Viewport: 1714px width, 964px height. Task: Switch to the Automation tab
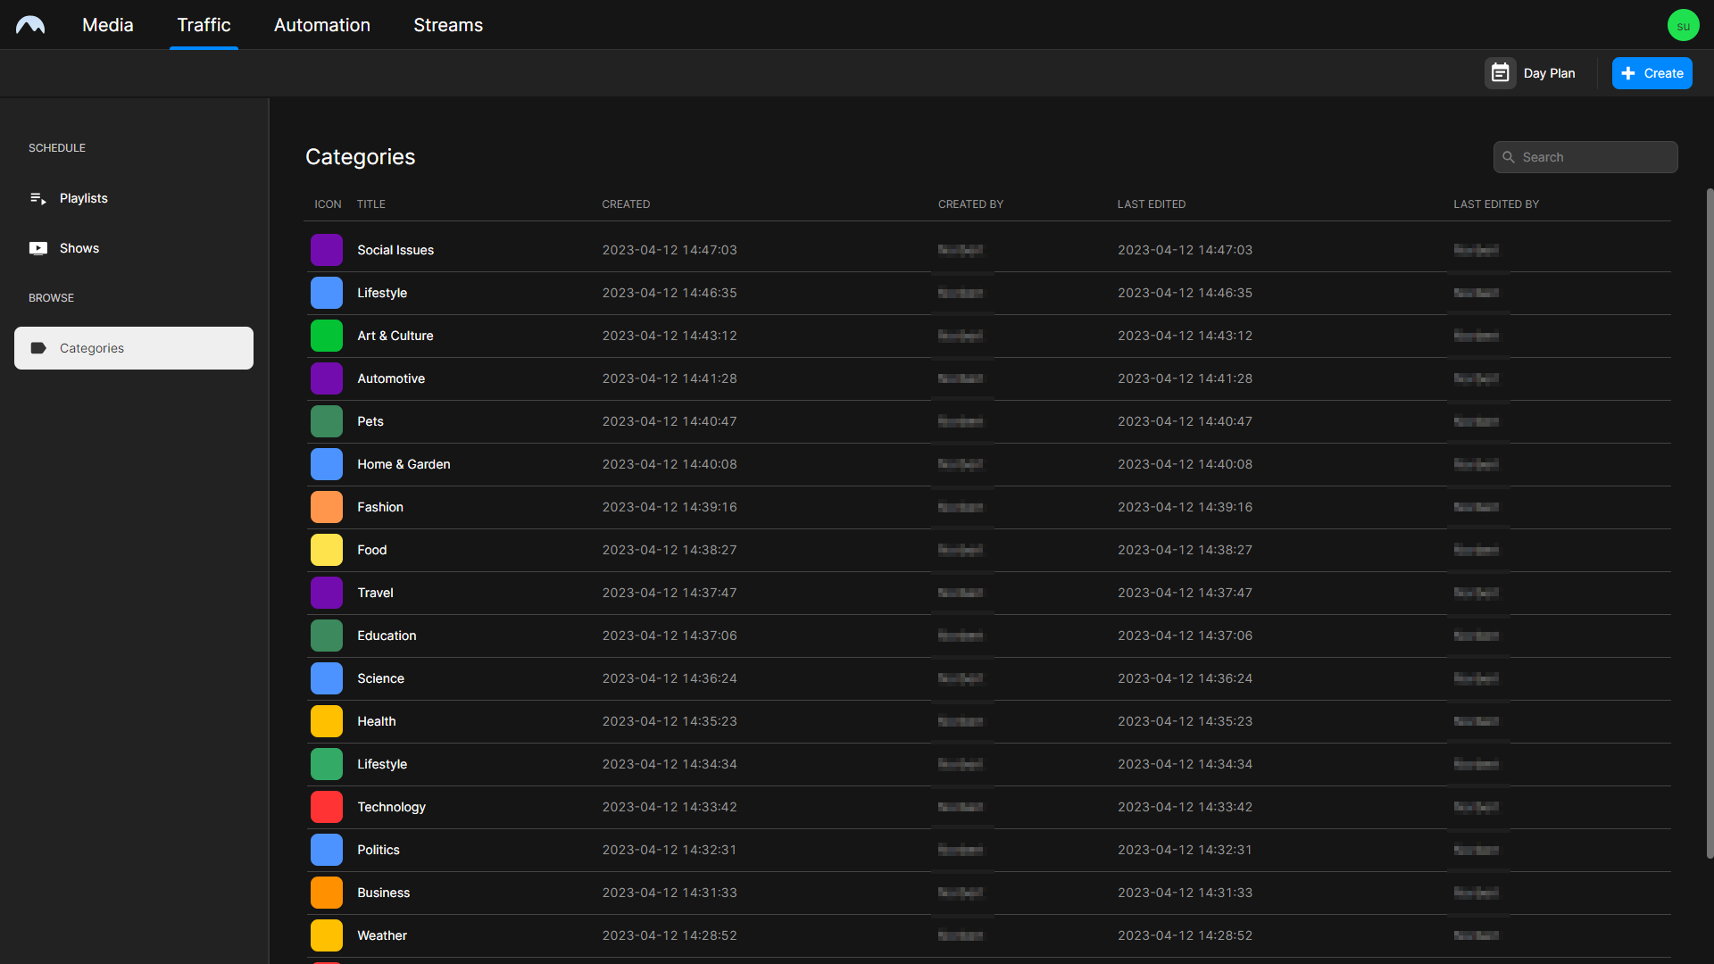(x=321, y=25)
